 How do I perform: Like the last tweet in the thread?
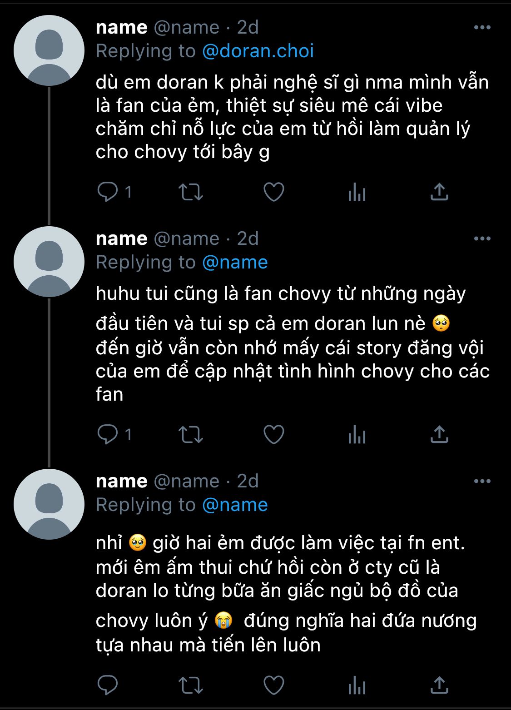(274, 685)
